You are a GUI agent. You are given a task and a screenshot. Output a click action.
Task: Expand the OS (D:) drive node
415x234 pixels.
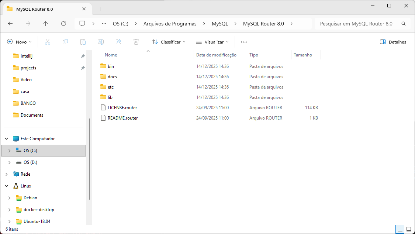click(10, 162)
